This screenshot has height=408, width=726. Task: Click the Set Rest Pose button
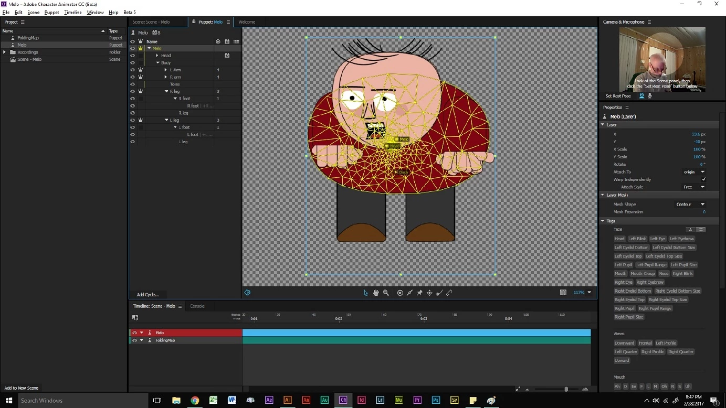coord(618,96)
